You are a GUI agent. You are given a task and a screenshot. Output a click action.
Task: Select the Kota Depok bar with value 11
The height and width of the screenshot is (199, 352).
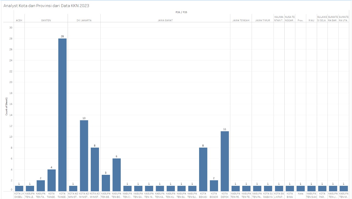pos(225,161)
